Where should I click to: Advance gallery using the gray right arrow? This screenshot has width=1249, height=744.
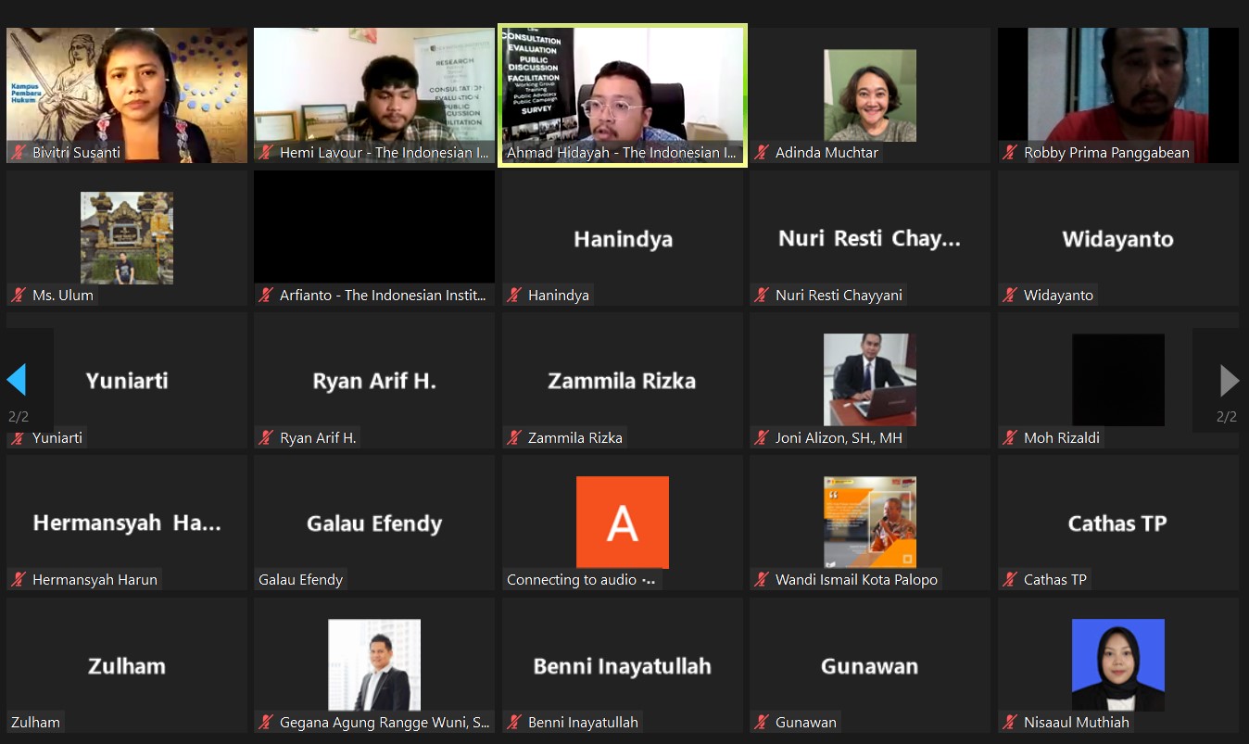click(x=1229, y=380)
